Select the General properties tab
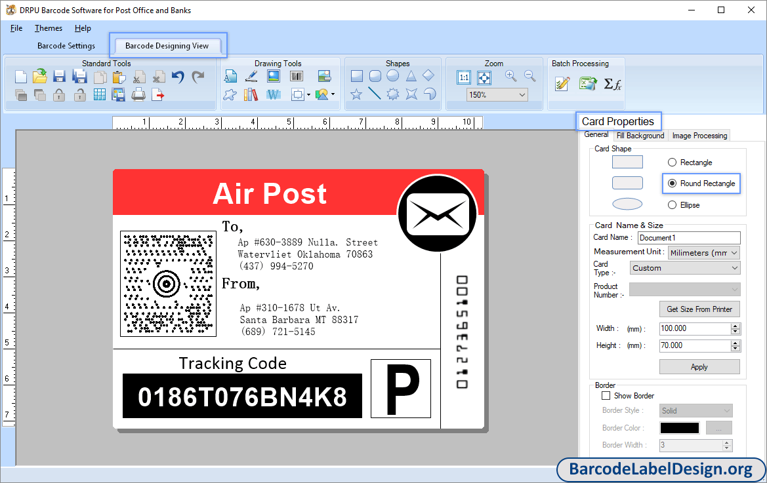 tap(596, 135)
